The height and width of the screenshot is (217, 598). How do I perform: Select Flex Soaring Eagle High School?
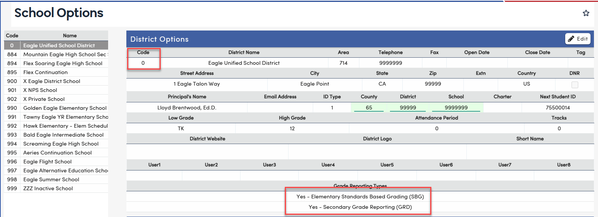click(x=56, y=63)
